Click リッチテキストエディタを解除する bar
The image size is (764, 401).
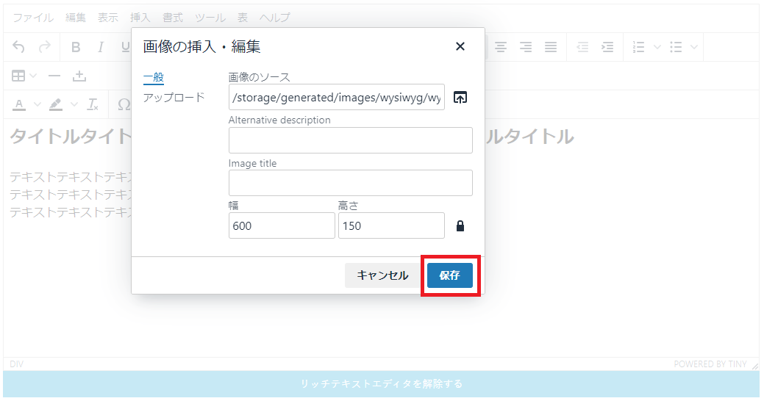coord(382,384)
